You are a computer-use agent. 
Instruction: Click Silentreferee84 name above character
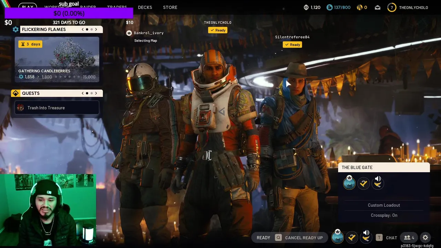pos(292,37)
